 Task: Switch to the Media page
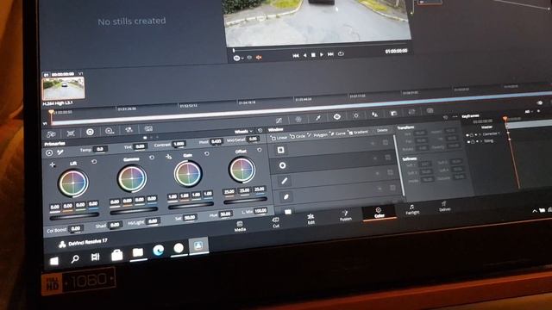[240, 226]
